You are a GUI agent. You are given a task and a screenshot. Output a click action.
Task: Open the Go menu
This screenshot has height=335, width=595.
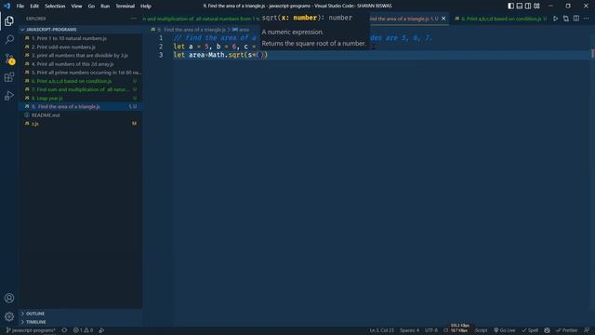pyautogui.click(x=91, y=7)
